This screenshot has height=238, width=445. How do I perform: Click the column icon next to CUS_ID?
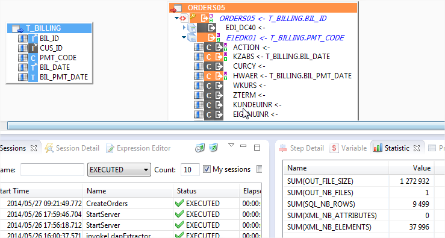click(x=23, y=48)
